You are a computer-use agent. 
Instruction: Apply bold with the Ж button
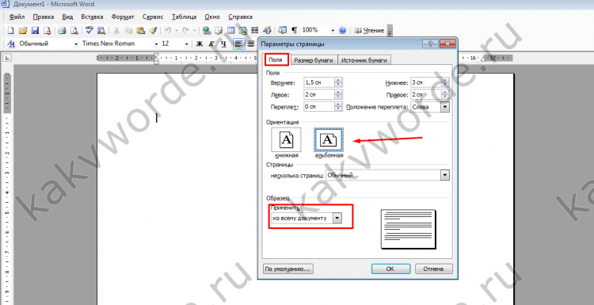point(200,44)
